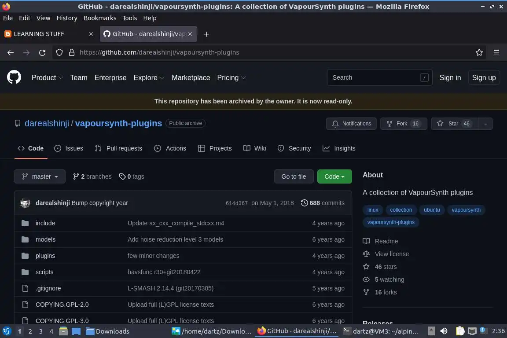Open the Bookmarks menu
This screenshot has height=338, width=507.
click(100, 18)
